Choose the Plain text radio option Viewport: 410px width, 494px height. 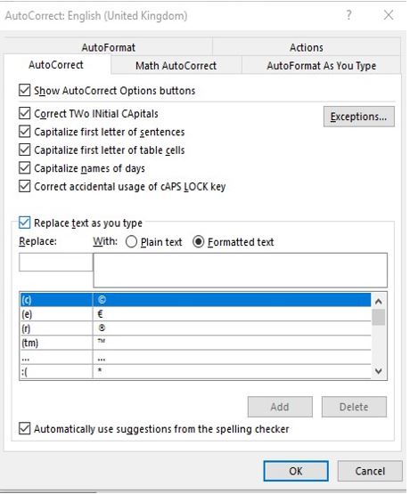(x=131, y=242)
